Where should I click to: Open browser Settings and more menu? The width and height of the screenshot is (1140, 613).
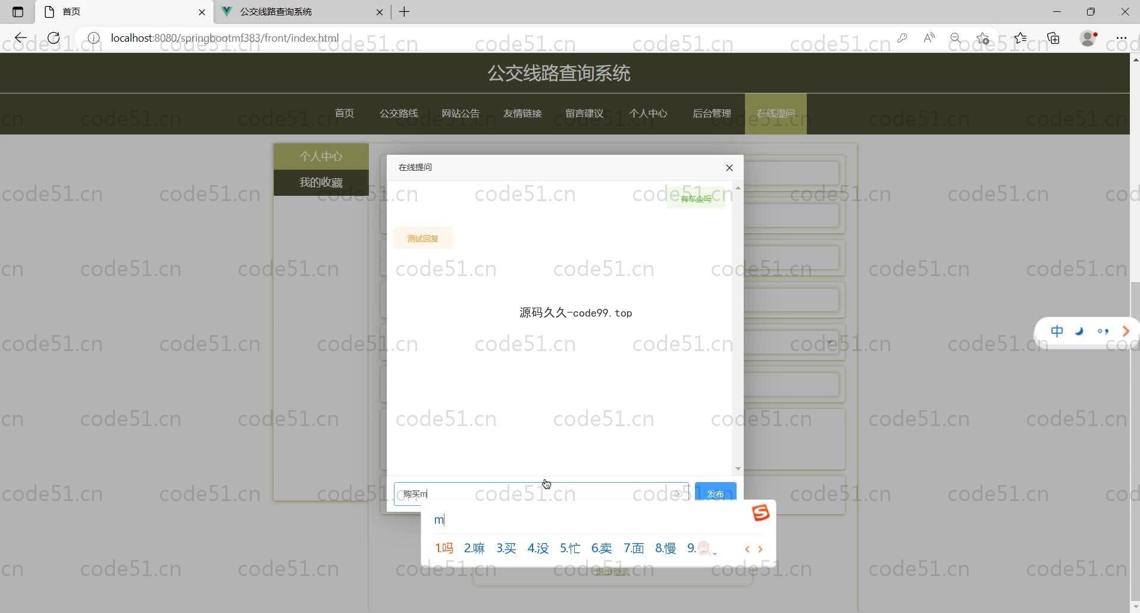point(1122,38)
